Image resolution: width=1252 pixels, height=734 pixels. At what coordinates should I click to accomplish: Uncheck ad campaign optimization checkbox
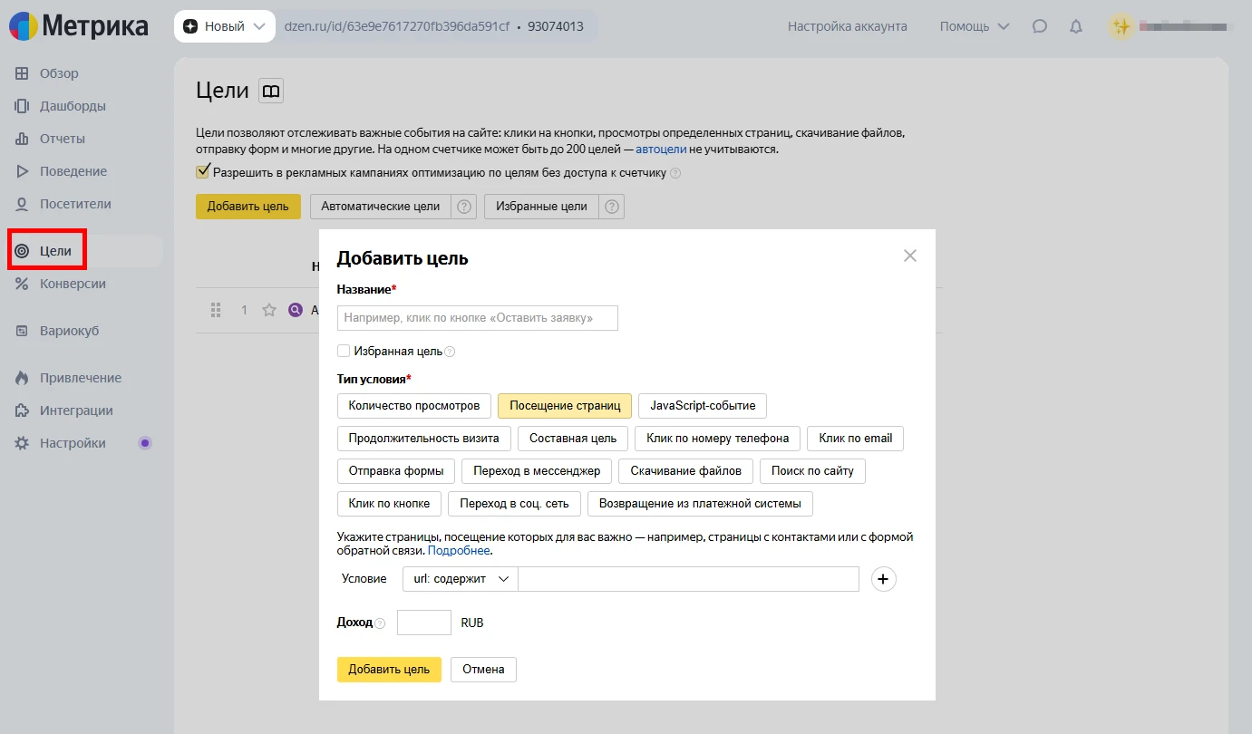[203, 172]
